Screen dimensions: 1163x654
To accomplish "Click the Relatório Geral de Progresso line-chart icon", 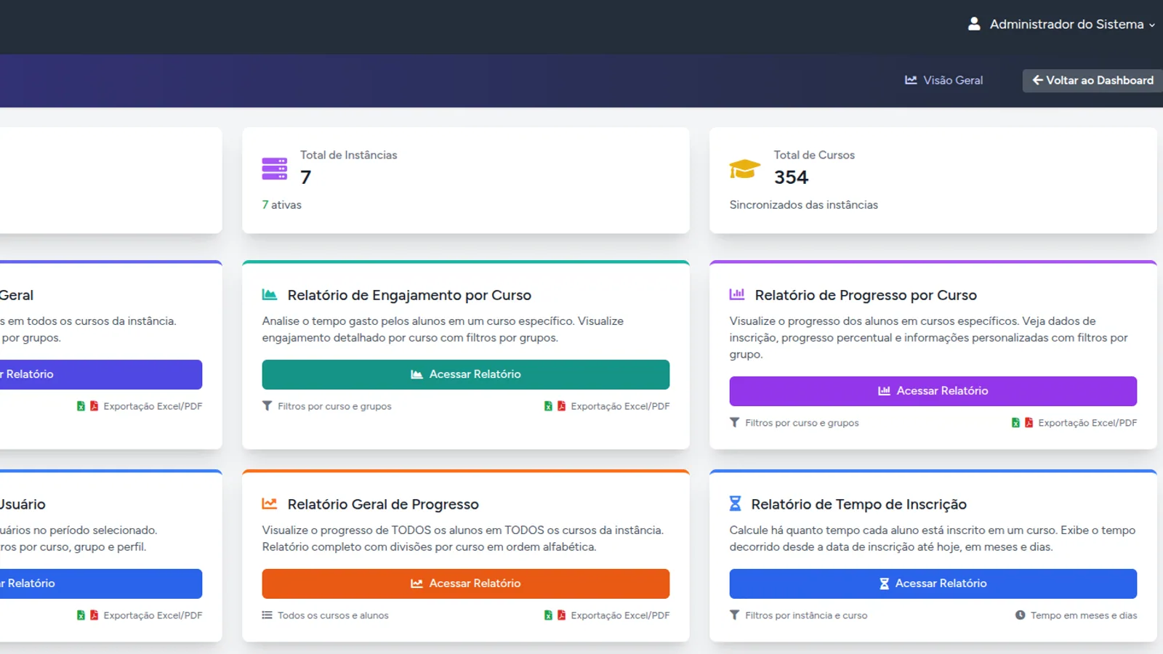I will point(270,504).
